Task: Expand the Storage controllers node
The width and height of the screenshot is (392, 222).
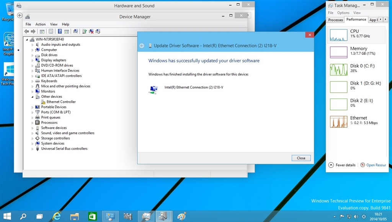Action: coord(32,138)
